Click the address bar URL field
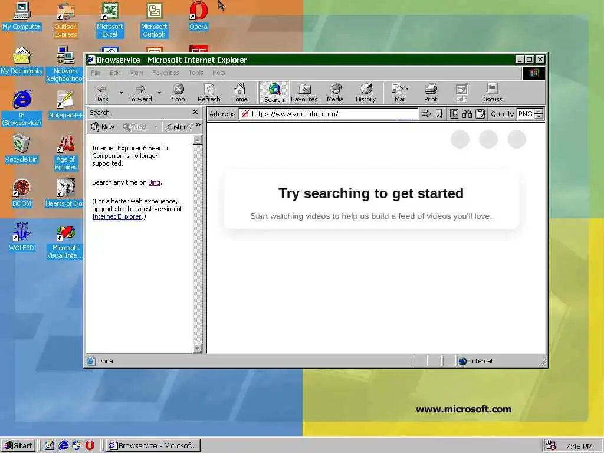The height and width of the screenshot is (453, 604). [x=328, y=114]
